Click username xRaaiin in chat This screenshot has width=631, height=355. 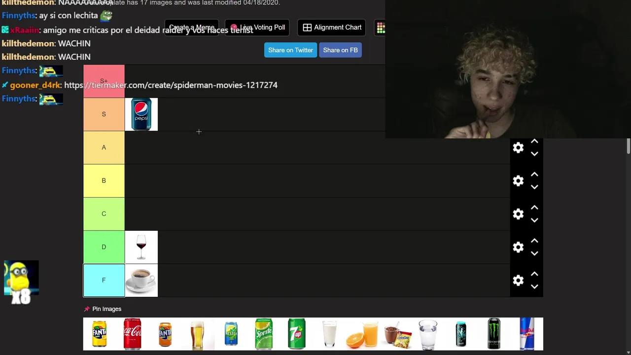[x=24, y=30]
